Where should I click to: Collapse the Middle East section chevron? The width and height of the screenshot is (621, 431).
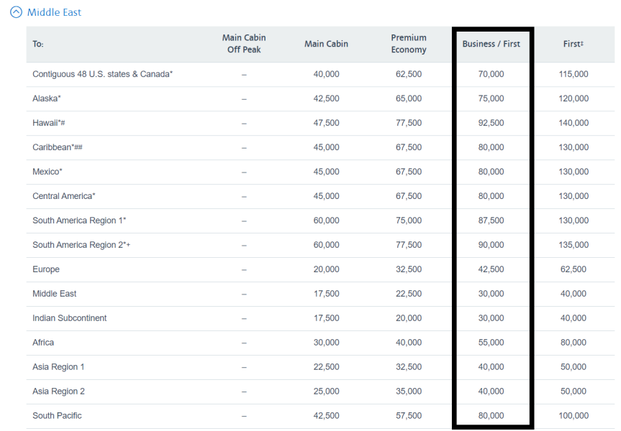click(x=16, y=12)
